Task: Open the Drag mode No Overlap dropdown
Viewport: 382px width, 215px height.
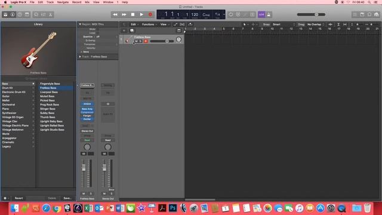Action: (316, 24)
